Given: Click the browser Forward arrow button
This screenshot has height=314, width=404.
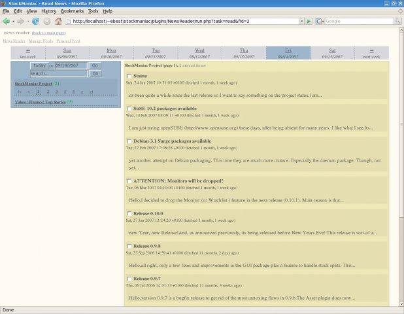Looking at the screenshot, I should click(21, 21).
